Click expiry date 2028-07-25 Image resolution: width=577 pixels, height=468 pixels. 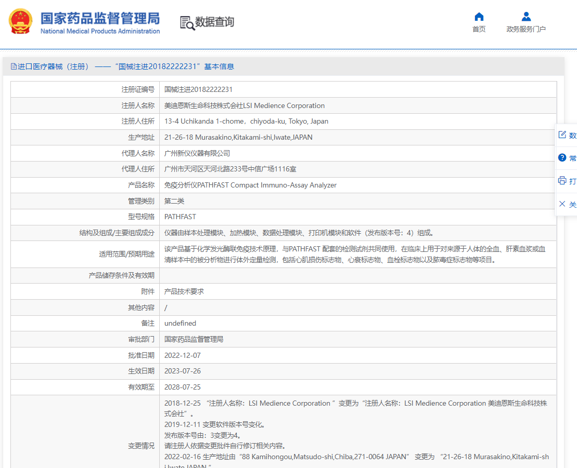click(183, 387)
